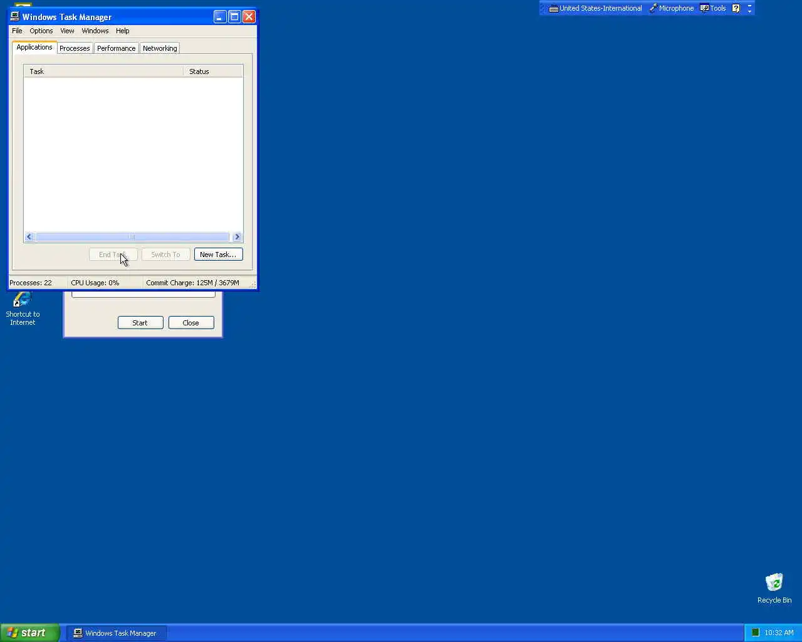This screenshot has width=802, height=642.
Task: Click the Windows Start button
Action: [x=29, y=633]
